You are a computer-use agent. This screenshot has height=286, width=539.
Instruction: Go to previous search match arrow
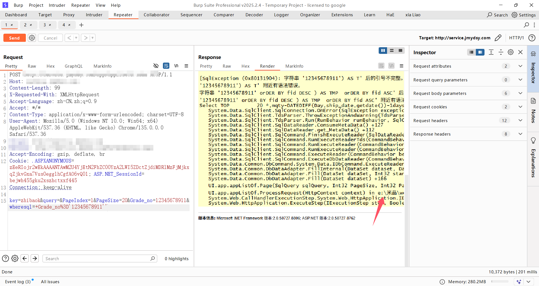(25, 258)
